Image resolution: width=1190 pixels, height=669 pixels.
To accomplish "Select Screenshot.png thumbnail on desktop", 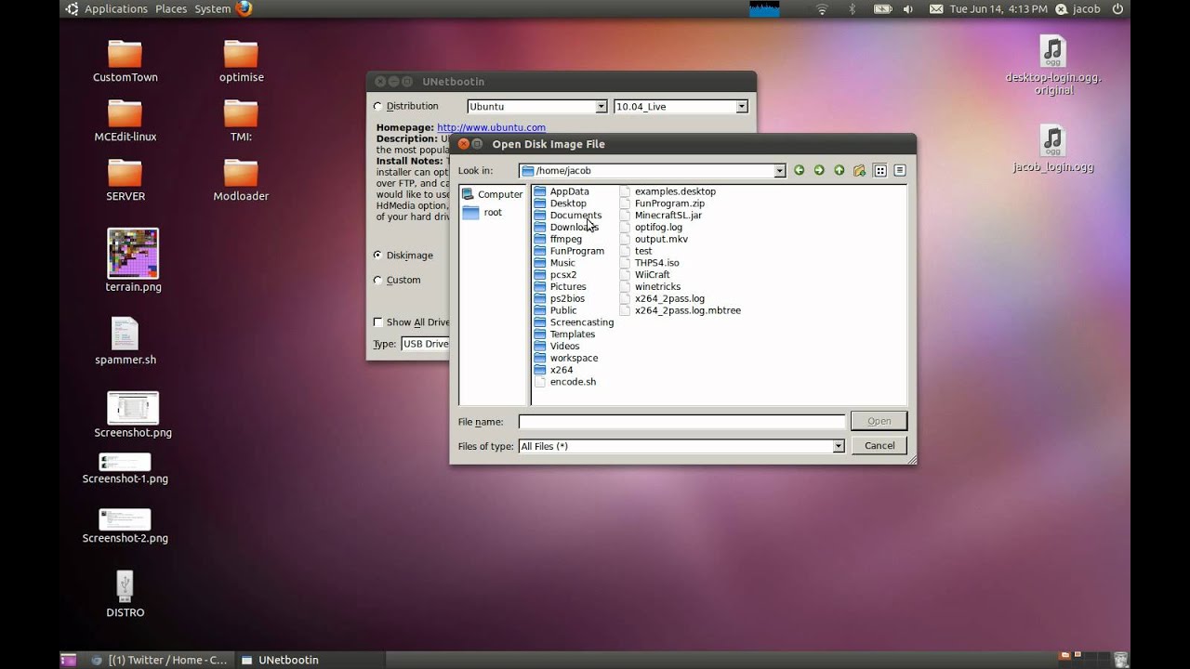I will (x=133, y=415).
